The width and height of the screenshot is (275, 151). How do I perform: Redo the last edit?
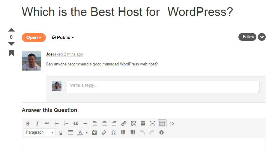point(152,132)
